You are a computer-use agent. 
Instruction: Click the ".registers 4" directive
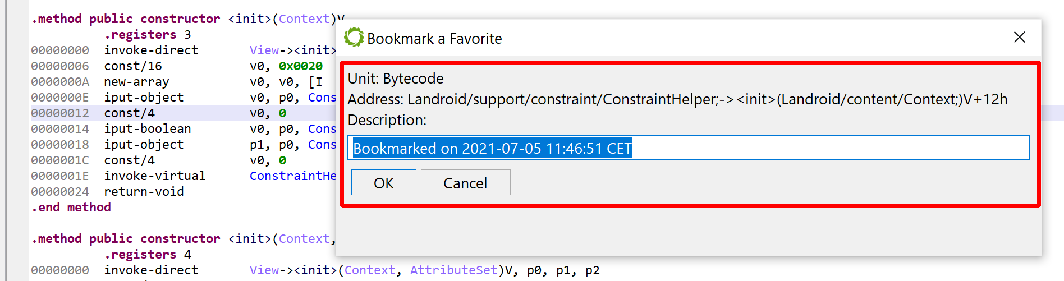pyautogui.click(x=148, y=255)
